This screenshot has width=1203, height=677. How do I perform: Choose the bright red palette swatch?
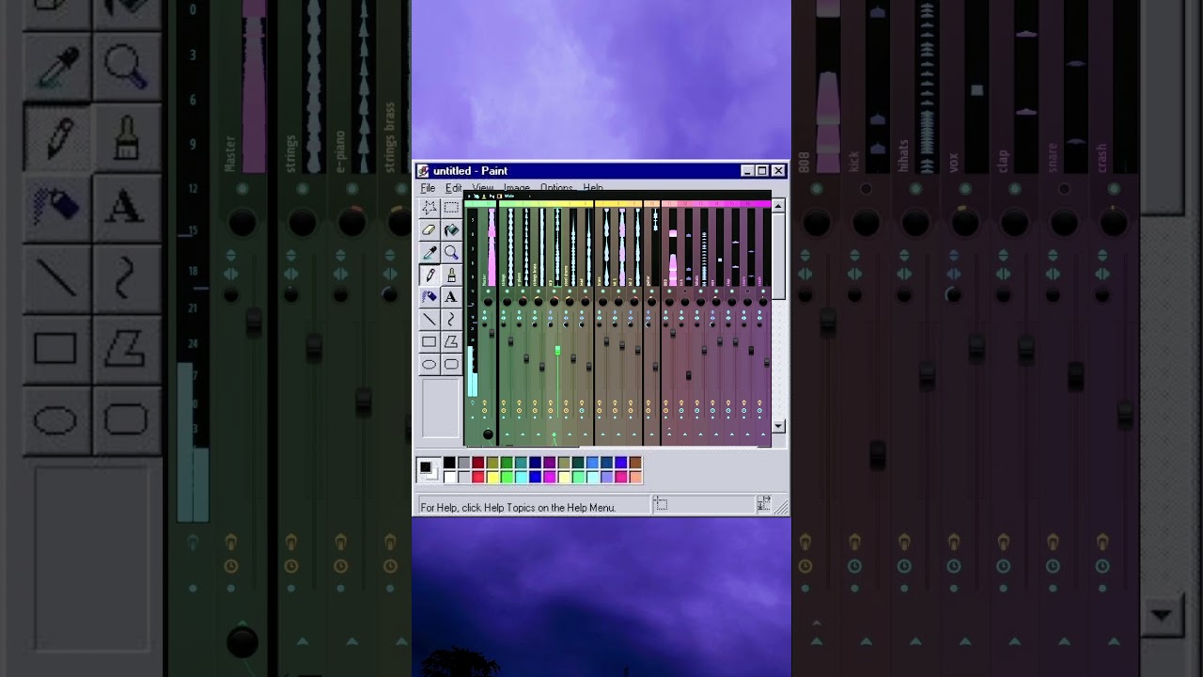478,477
